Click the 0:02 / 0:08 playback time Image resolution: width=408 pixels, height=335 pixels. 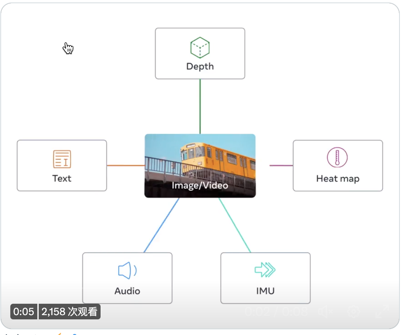tap(276, 311)
